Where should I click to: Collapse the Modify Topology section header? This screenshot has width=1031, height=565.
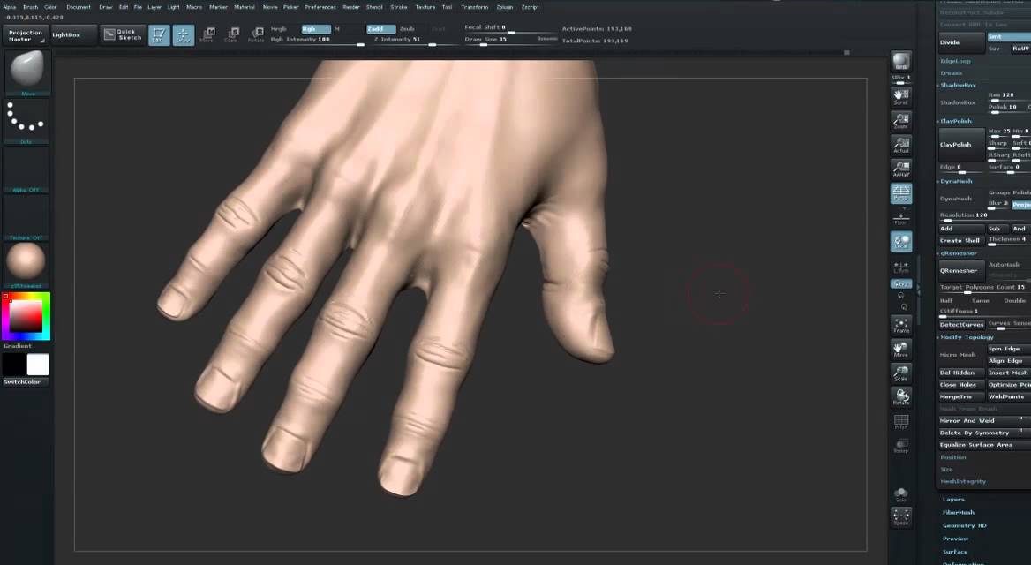click(966, 337)
